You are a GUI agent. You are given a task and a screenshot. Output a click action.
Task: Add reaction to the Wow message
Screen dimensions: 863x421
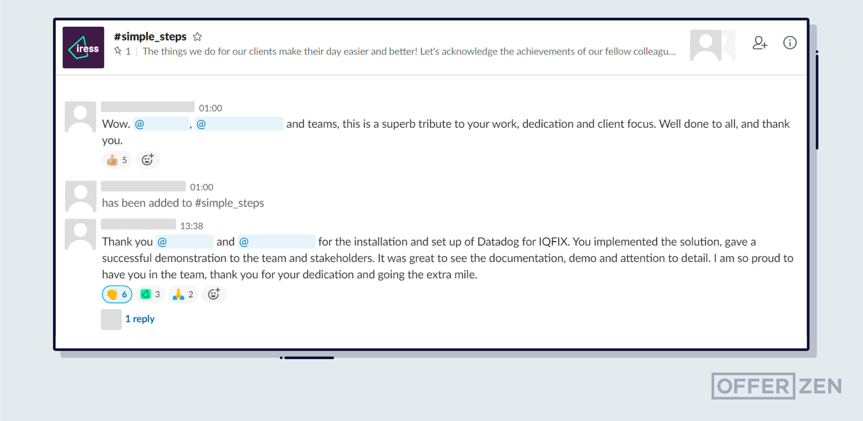coord(148,160)
